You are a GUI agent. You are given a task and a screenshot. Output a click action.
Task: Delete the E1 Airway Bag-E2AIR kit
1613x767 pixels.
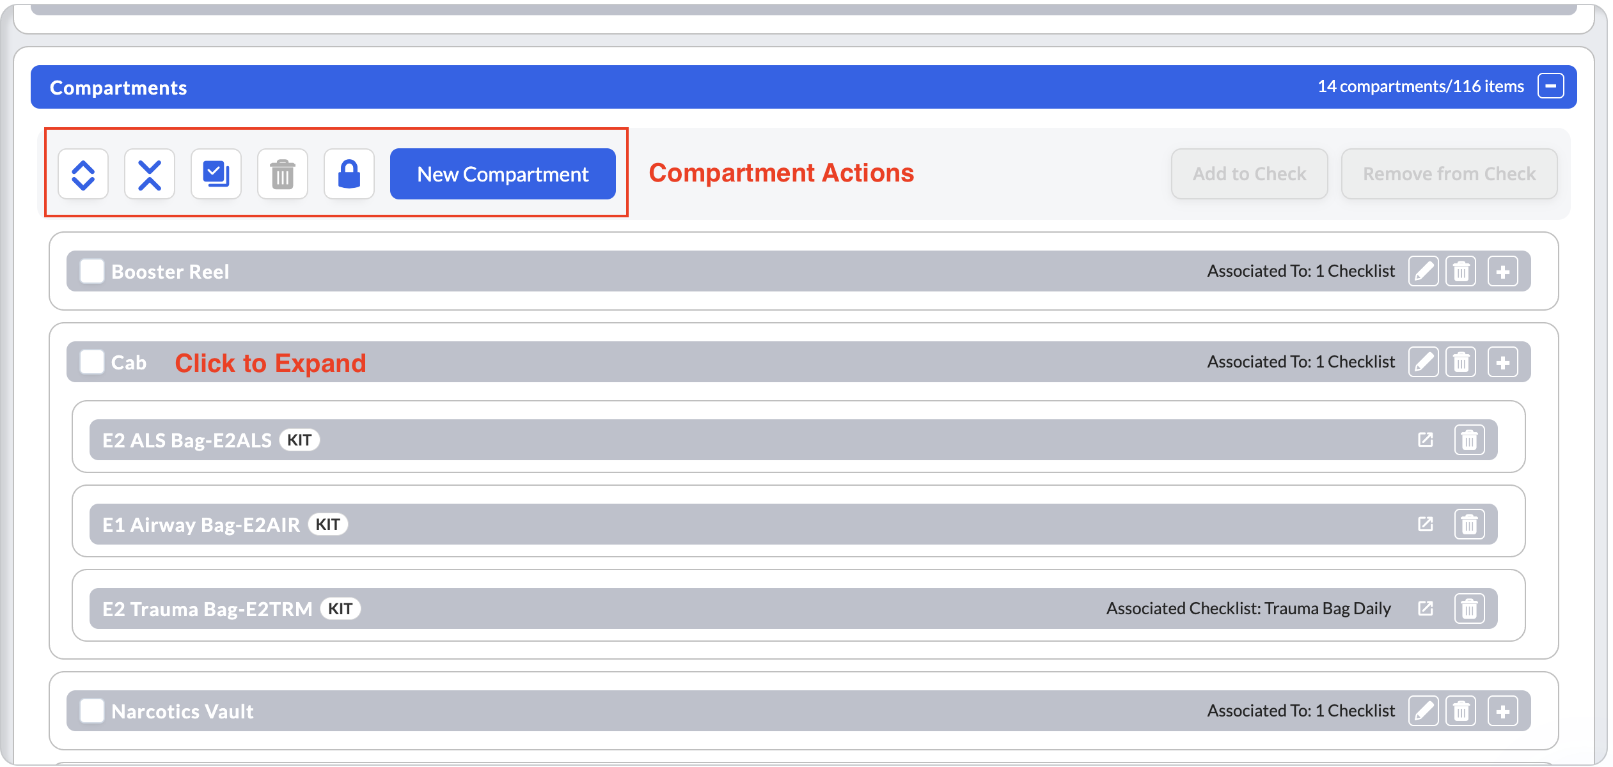pyautogui.click(x=1470, y=524)
